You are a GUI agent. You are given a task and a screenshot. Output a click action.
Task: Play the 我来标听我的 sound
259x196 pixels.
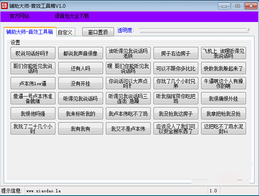(x=81, y=113)
